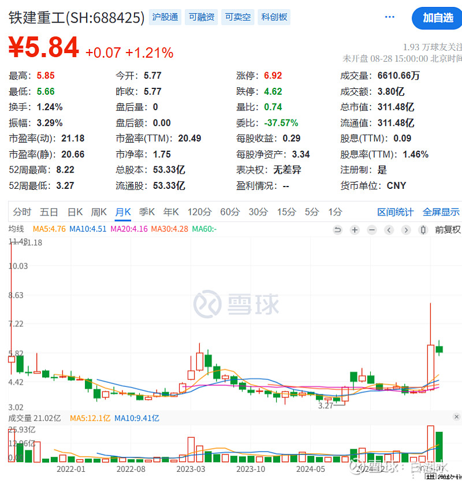Close the volume panel with X icon
Screen dimensions: 462x481
456,416
